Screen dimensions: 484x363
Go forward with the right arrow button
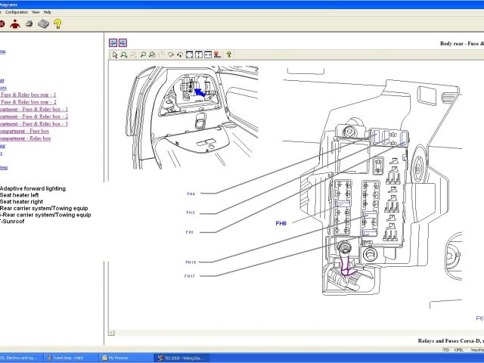[123, 43]
